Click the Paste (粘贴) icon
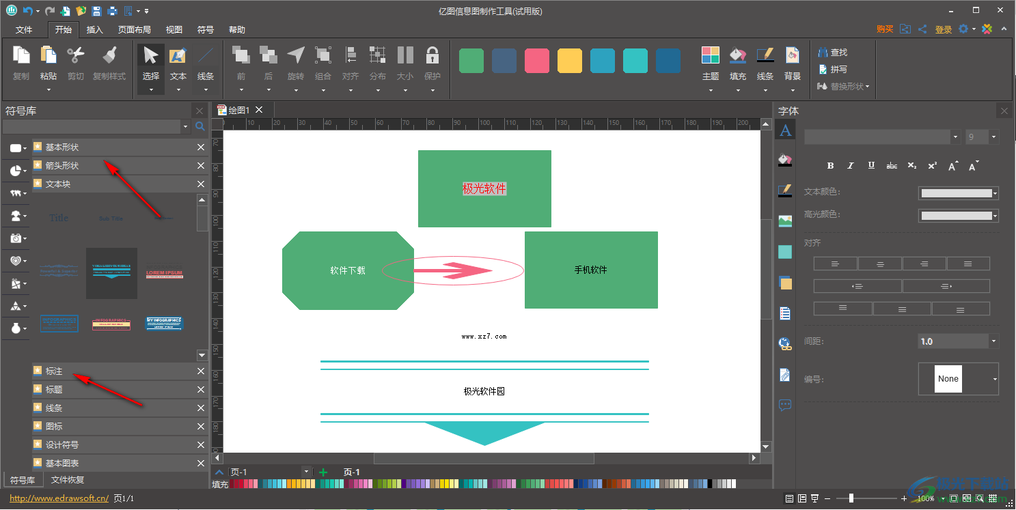The image size is (1016, 510). [49, 55]
